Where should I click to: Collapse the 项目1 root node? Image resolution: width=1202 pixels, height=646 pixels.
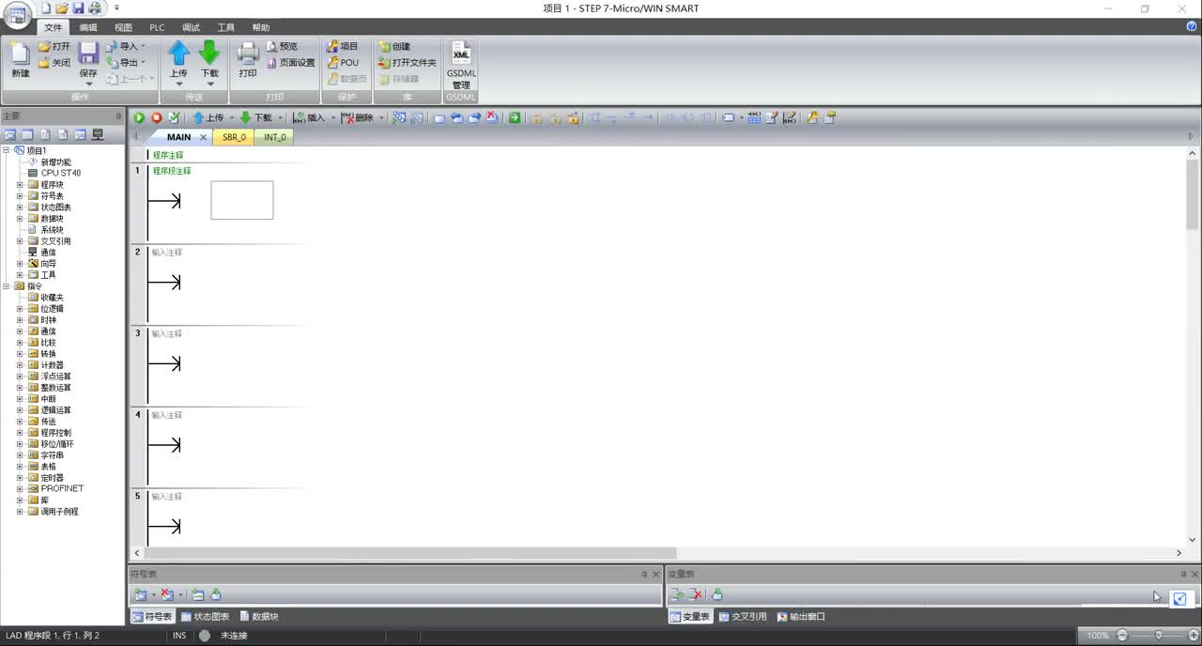click(x=7, y=150)
